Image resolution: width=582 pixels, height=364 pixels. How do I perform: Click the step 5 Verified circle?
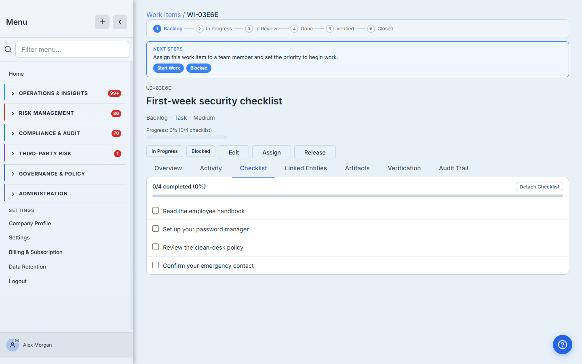(330, 29)
